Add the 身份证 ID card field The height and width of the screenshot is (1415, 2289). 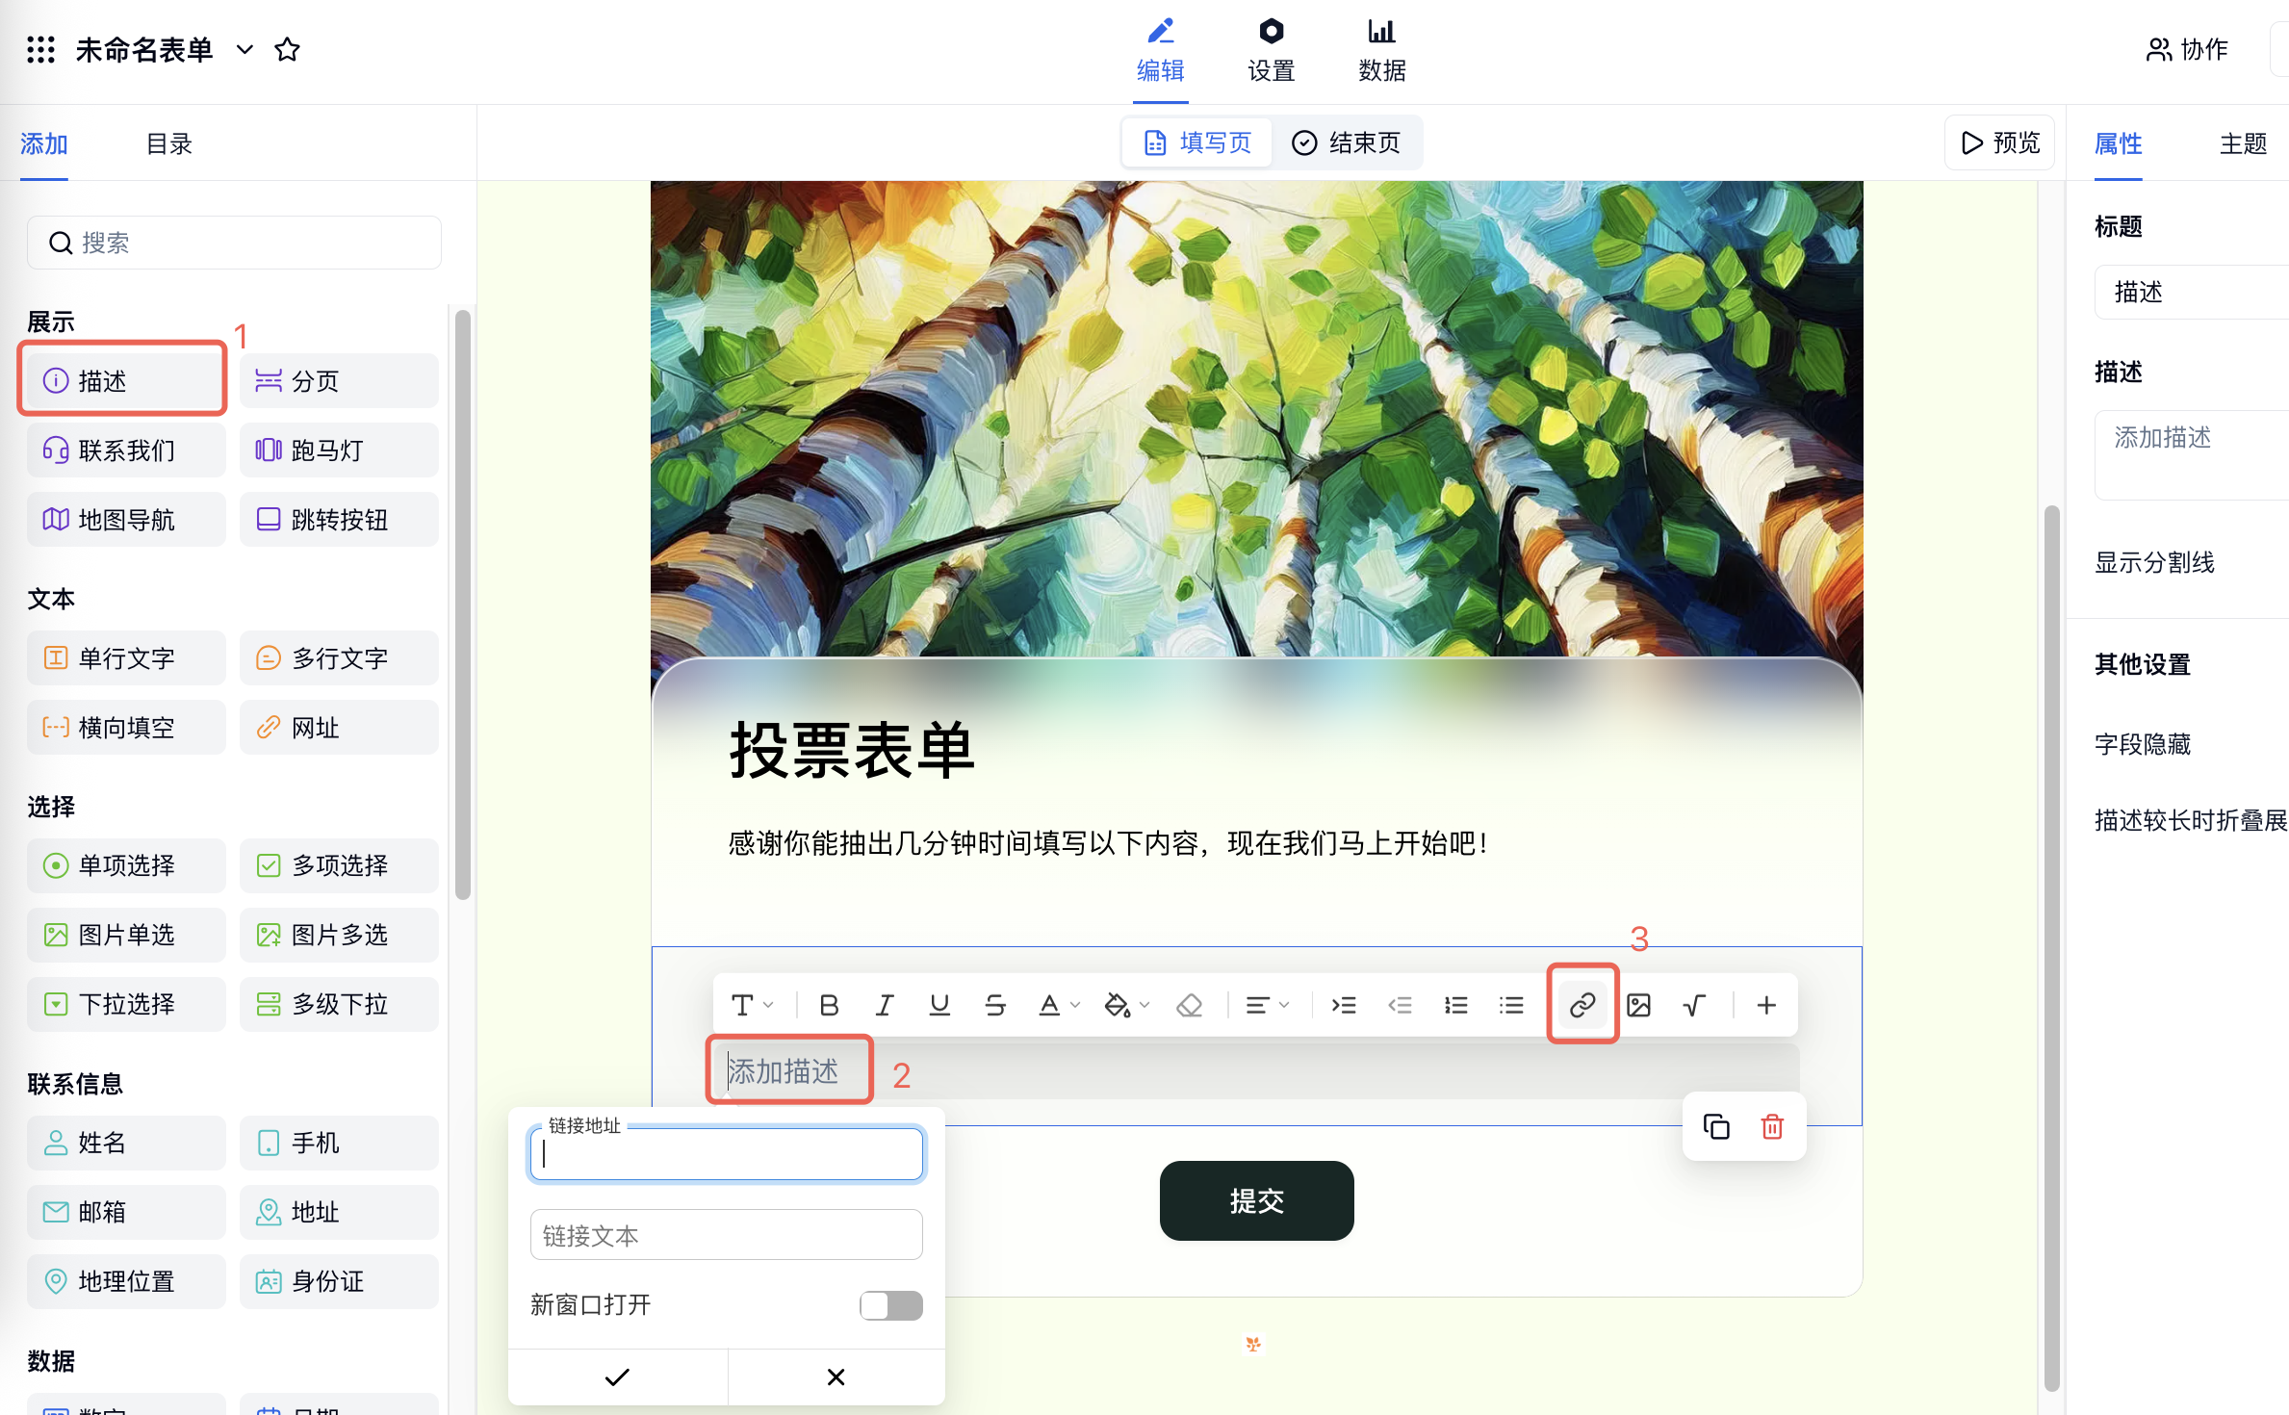(x=339, y=1281)
